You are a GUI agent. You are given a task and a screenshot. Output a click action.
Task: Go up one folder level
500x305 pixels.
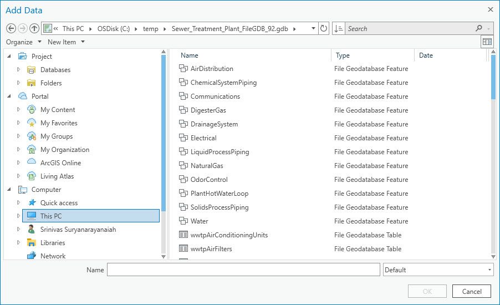pyautogui.click(x=34, y=28)
